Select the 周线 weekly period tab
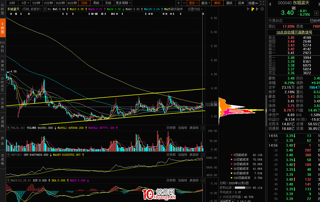 pos(96,3)
